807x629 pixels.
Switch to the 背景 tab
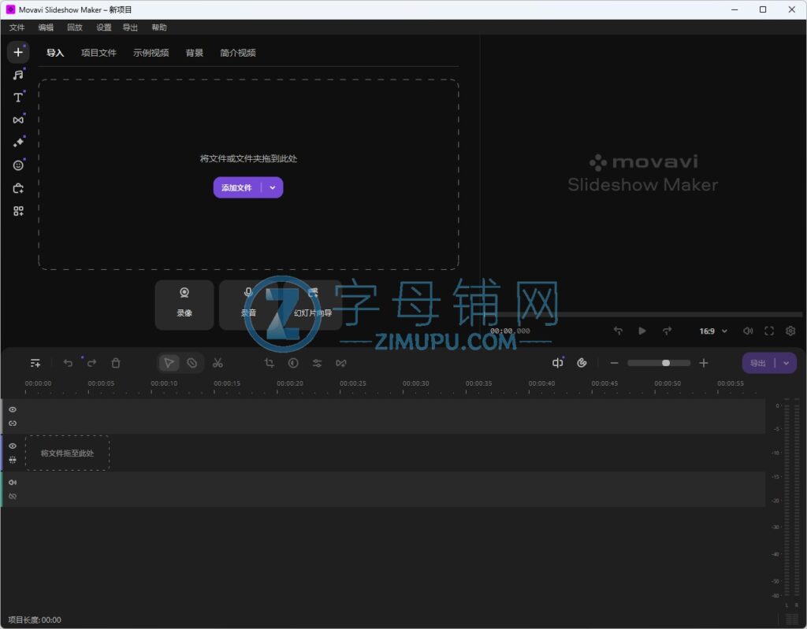click(194, 53)
